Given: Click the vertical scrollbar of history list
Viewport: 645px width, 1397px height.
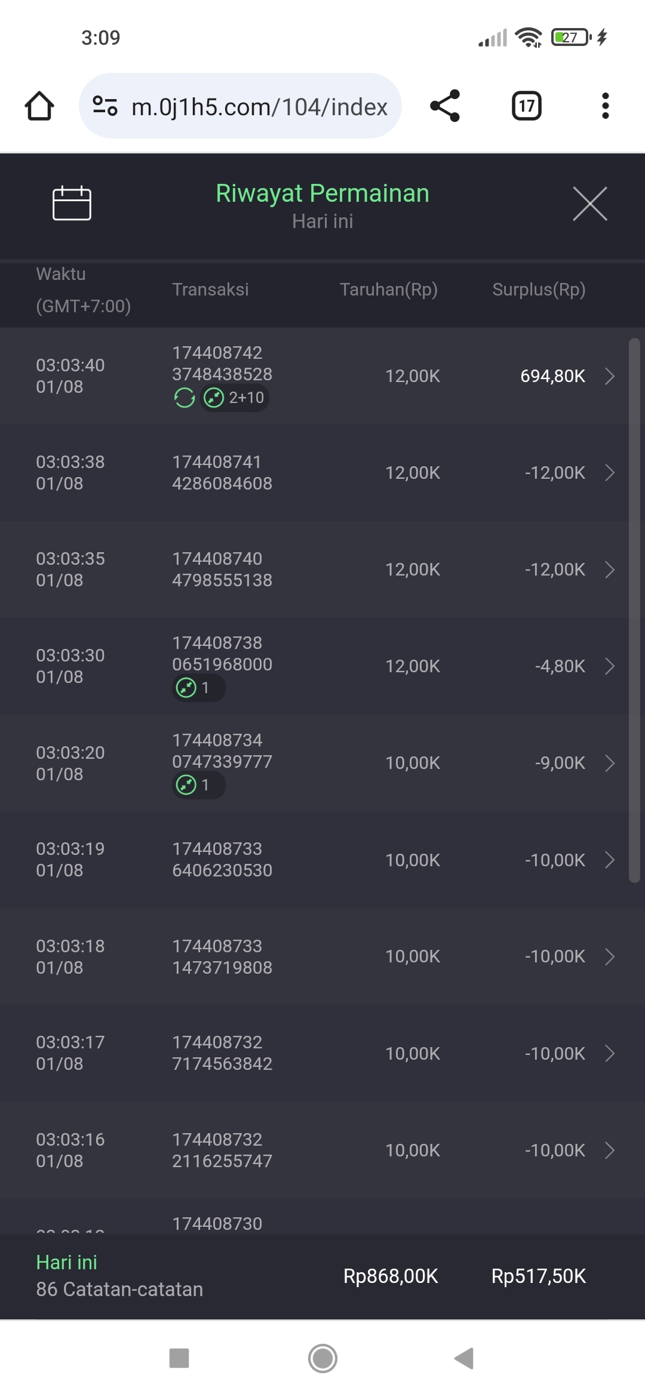Looking at the screenshot, I should tap(634, 609).
